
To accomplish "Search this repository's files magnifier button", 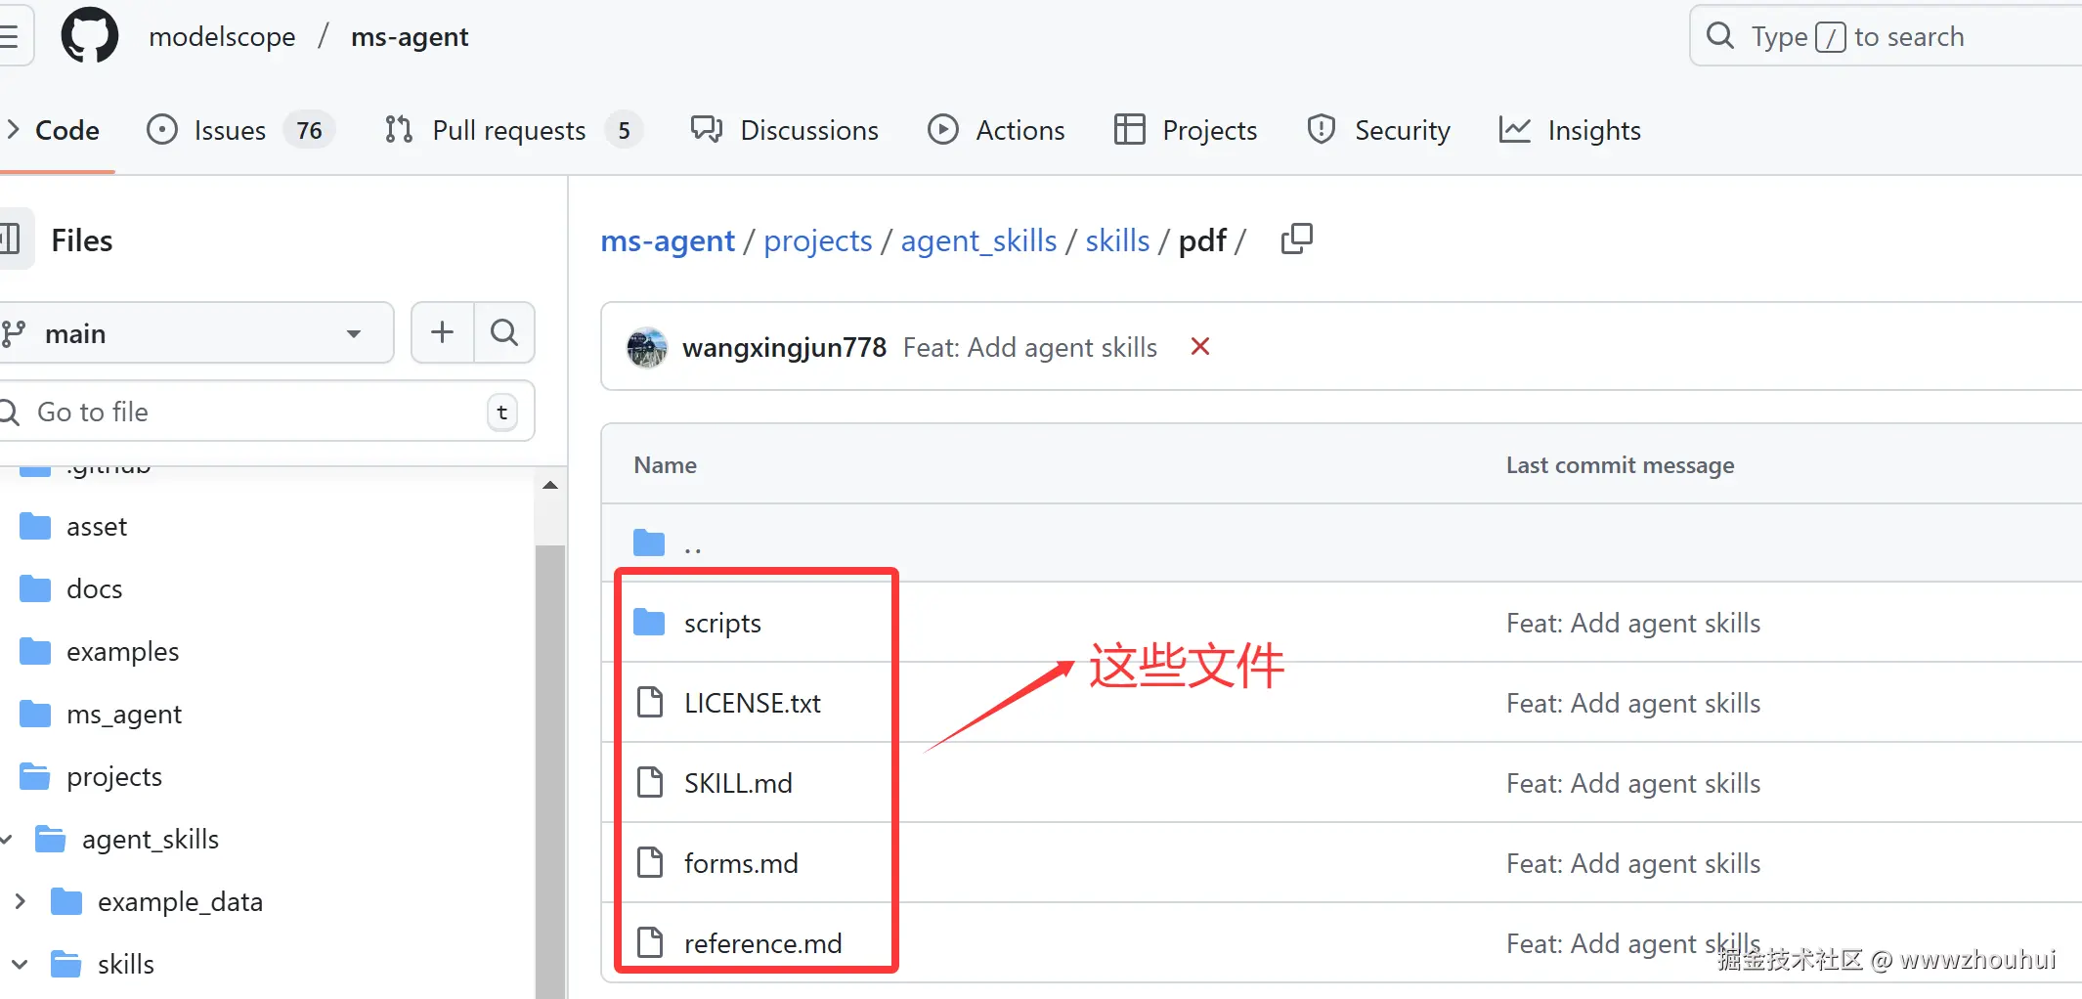I will click(x=504, y=332).
